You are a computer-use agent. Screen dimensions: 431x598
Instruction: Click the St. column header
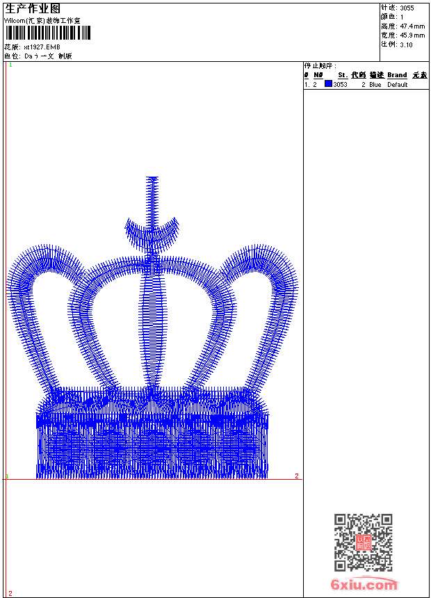[343, 75]
